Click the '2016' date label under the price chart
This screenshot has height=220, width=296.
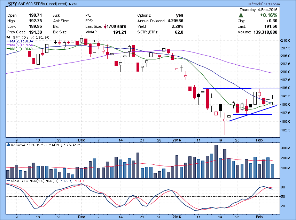(x=177, y=140)
